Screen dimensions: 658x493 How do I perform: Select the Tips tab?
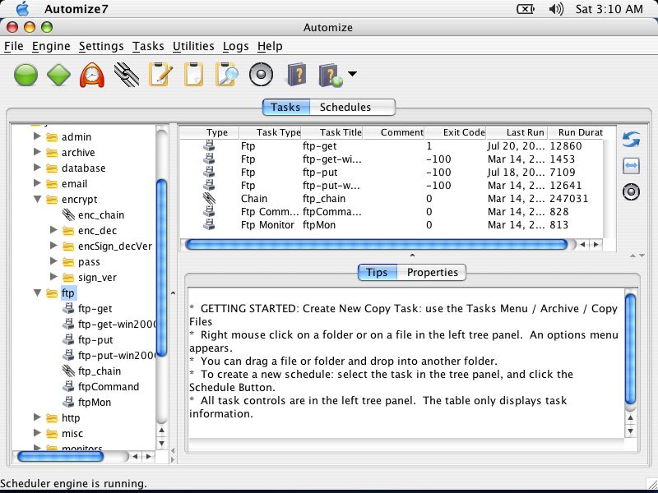[x=377, y=273]
